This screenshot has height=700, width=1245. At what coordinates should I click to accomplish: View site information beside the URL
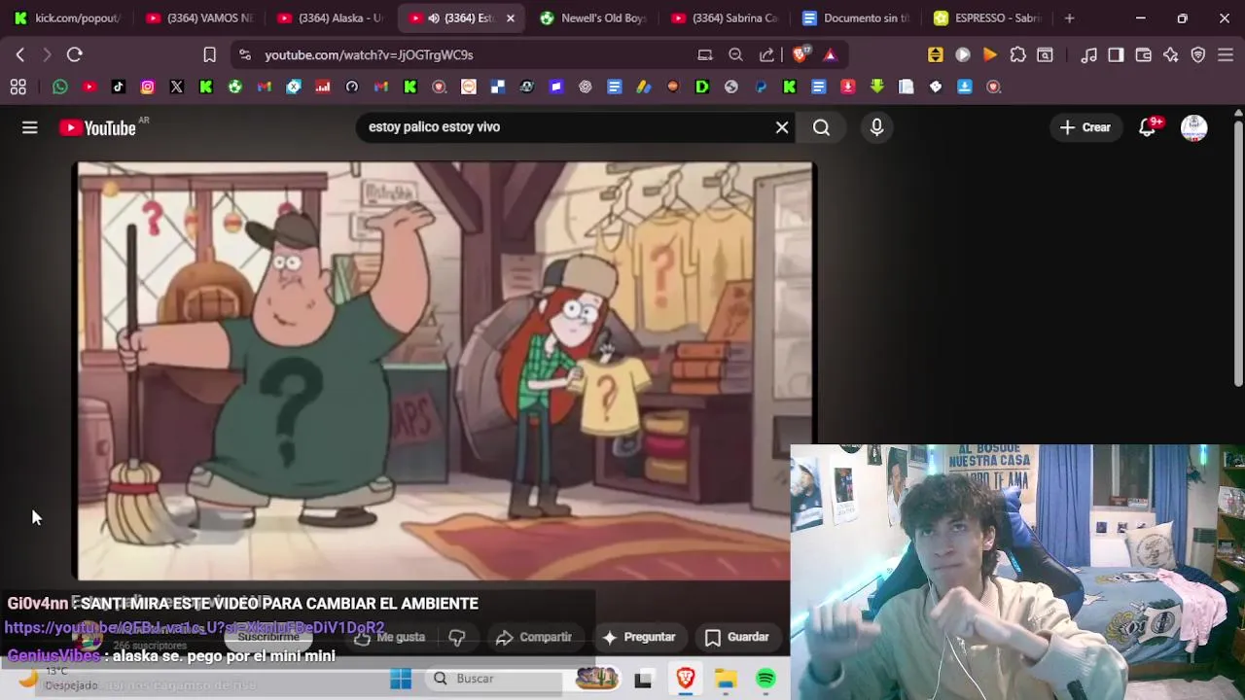coord(244,55)
